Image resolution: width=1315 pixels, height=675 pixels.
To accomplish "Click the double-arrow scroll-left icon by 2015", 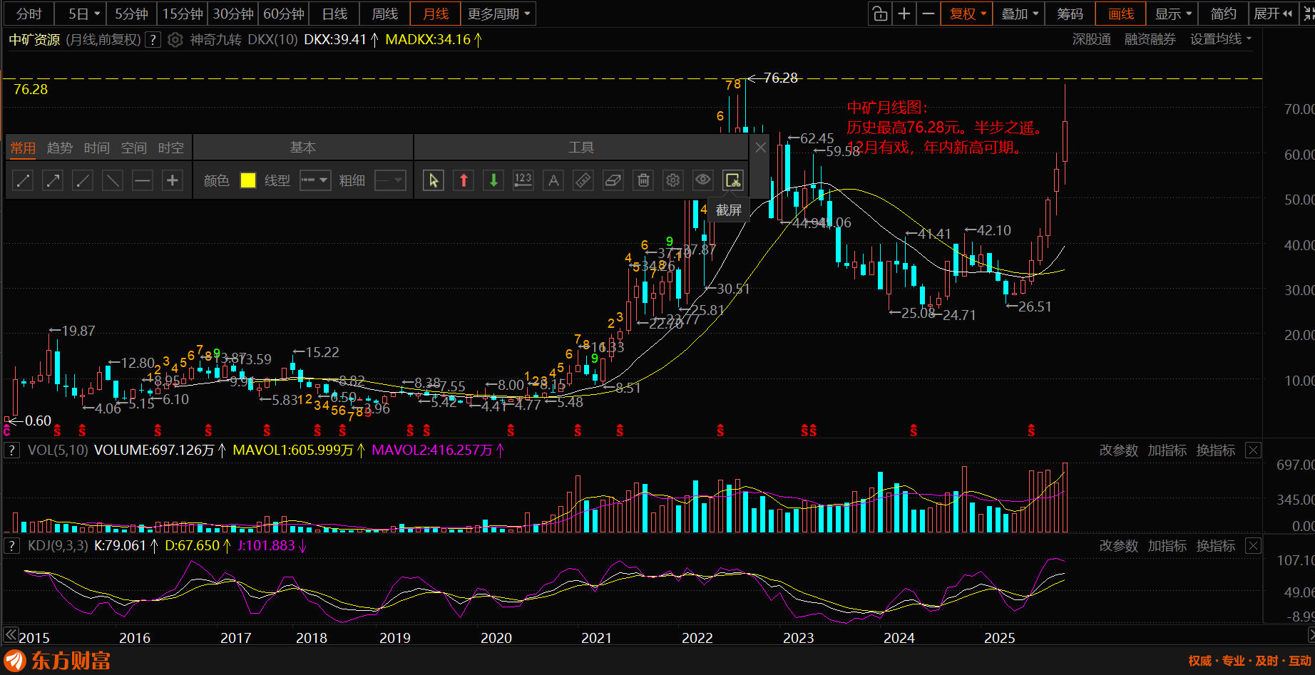I will [10, 634].
